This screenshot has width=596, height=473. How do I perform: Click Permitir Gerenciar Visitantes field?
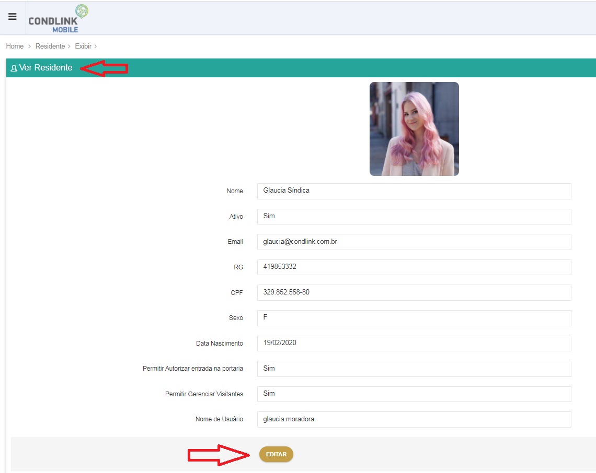pos(414,394)
